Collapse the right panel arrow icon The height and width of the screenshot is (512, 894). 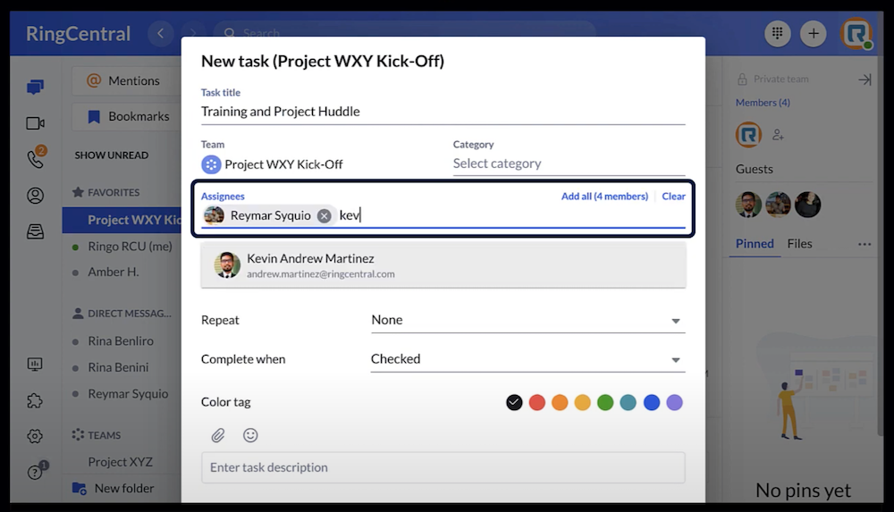point(864,80)
